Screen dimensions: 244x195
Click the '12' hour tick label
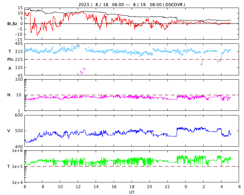tap(78, 187)
